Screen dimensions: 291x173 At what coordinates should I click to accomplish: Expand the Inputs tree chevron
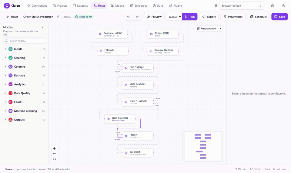[5, 49]
